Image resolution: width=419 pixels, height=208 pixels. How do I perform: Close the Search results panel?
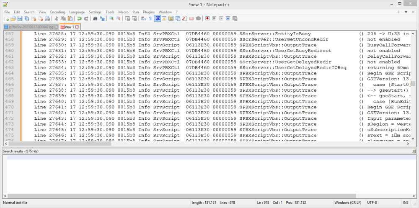pyautogui.click(x=414, y=152)
